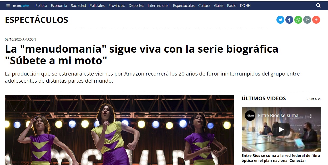Viewport: 328px width, 165px height.
Task: Open the Política section
Action: (x=41, y=6)
